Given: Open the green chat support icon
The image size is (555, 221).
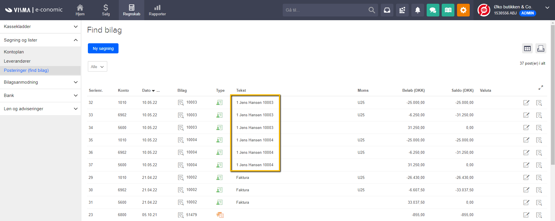Looking at the screenshot, I should tap(433, 10).
